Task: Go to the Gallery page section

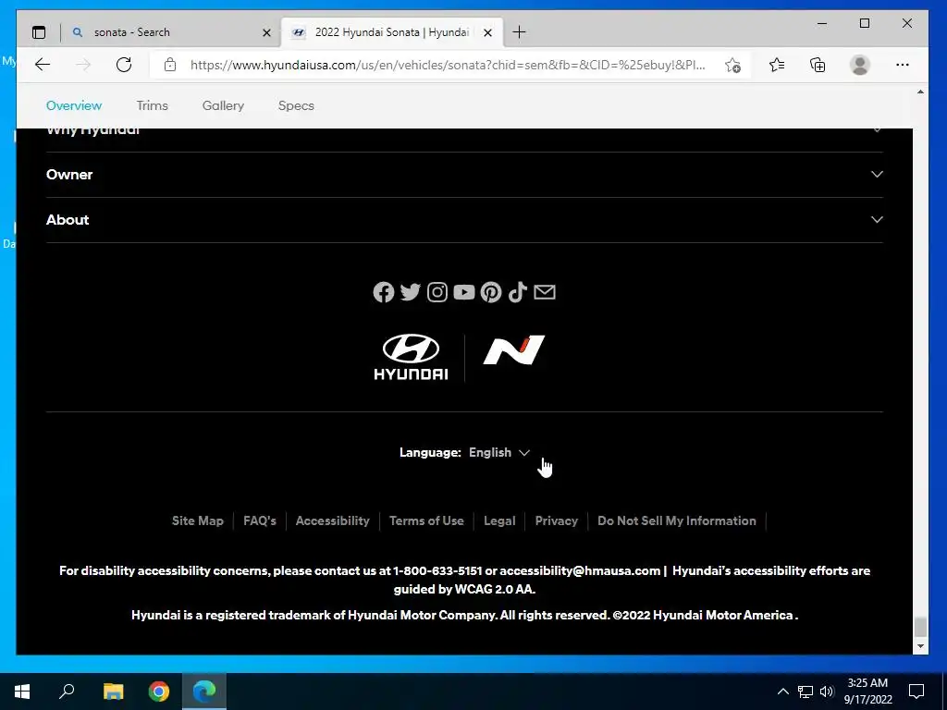Action: coord(223,105)
